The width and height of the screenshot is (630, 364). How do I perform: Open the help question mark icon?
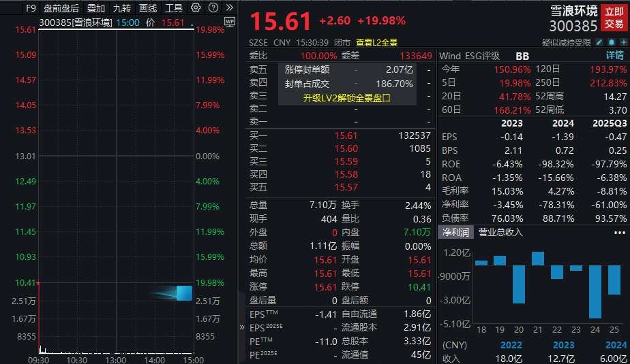214,7
